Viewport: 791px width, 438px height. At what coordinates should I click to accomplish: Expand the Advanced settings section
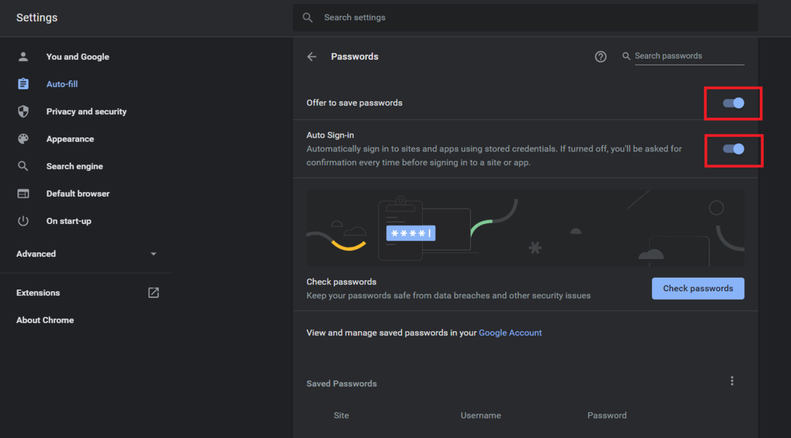85,254
